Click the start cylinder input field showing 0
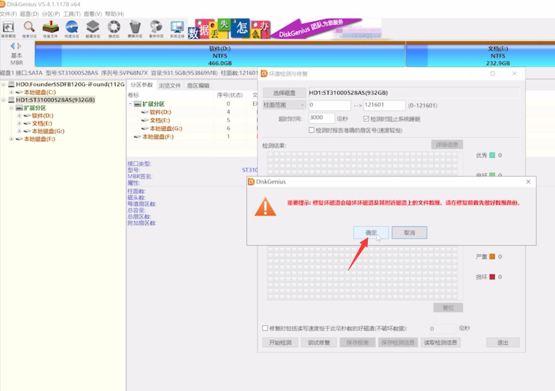The height and width of the screenshot is (391, 555). (x=329, y=105)
